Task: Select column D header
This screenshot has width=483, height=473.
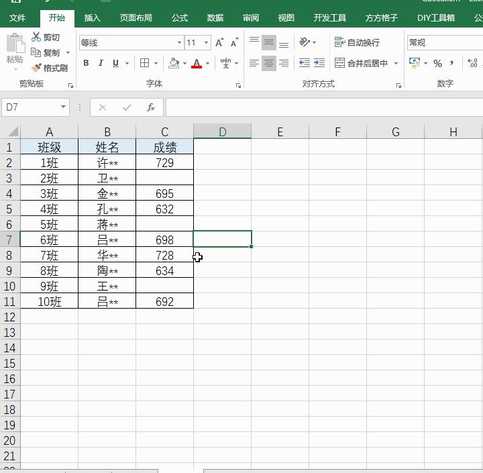Action: [223, 132]
